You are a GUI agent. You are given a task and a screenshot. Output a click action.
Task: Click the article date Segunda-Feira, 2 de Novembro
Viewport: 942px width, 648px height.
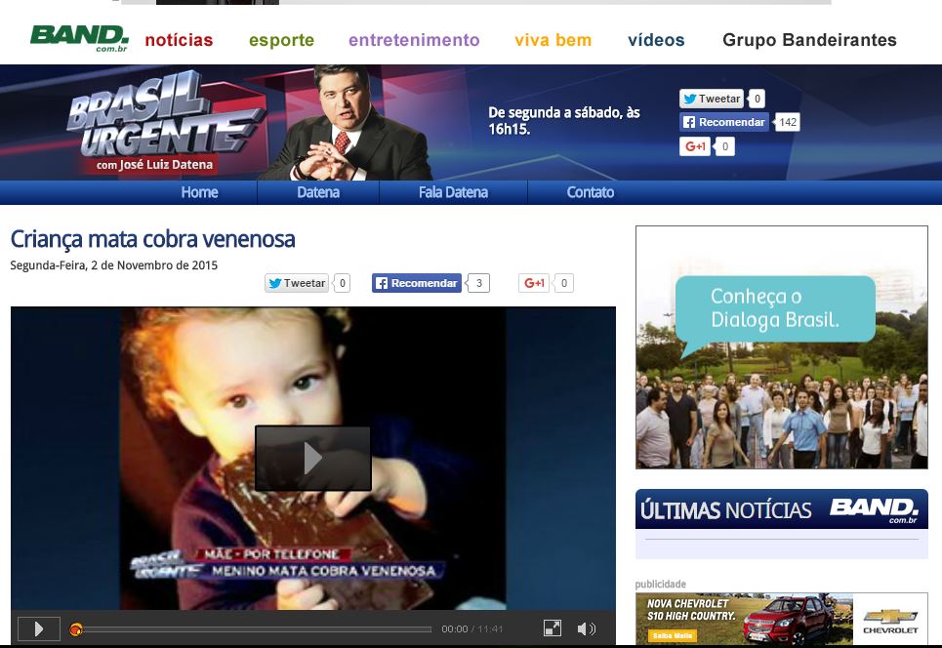(x=114, y=265)
